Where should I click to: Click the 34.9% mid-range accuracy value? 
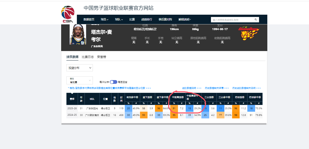point(197,115)
